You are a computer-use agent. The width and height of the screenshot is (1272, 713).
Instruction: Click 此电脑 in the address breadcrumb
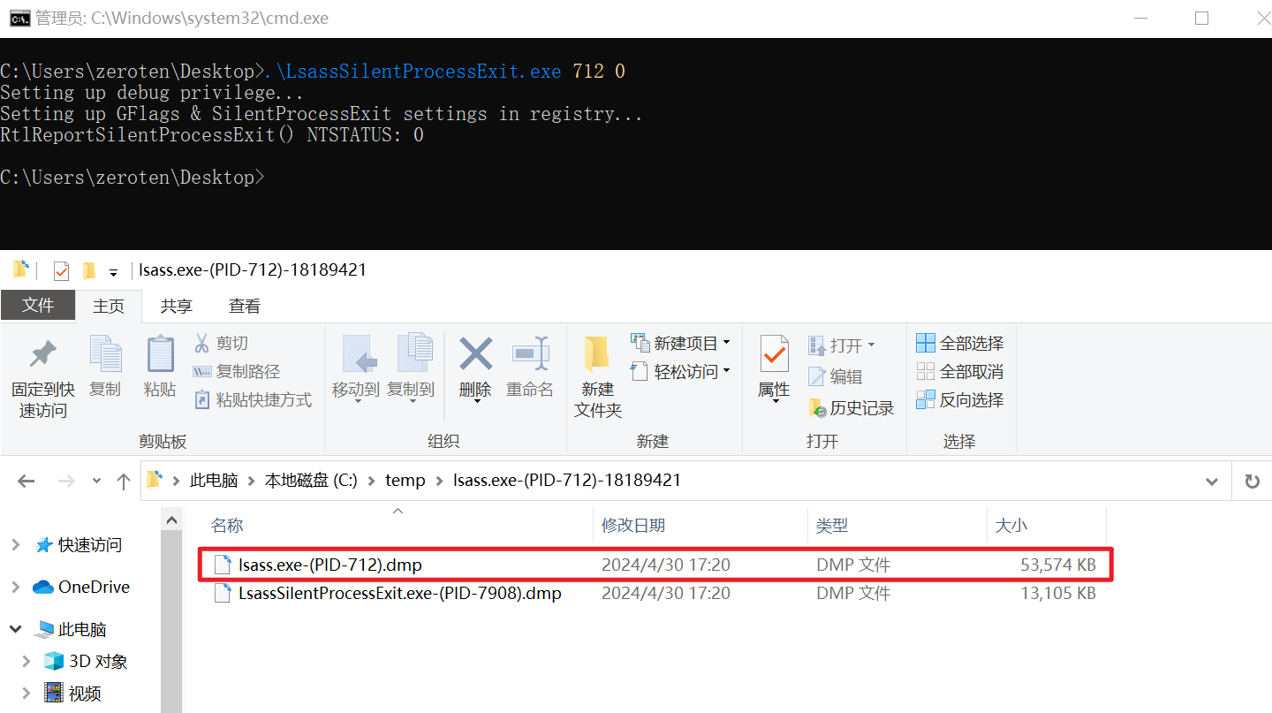point(215,481)
